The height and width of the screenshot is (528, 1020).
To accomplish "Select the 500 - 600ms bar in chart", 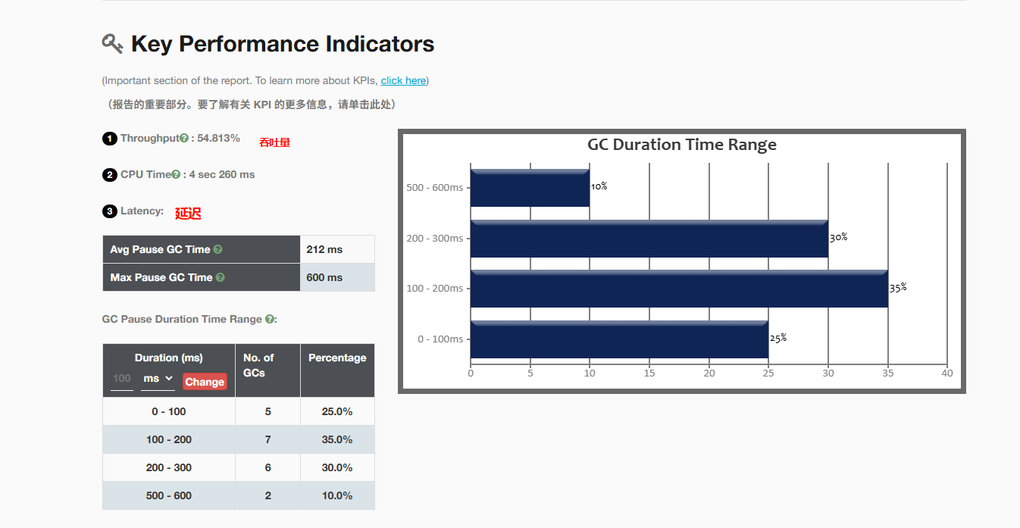I will pos(530,188).
